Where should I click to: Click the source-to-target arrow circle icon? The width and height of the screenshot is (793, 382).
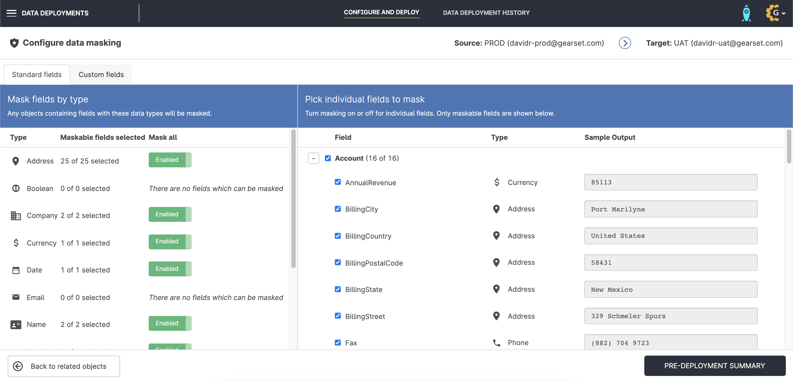coord(625,43)
